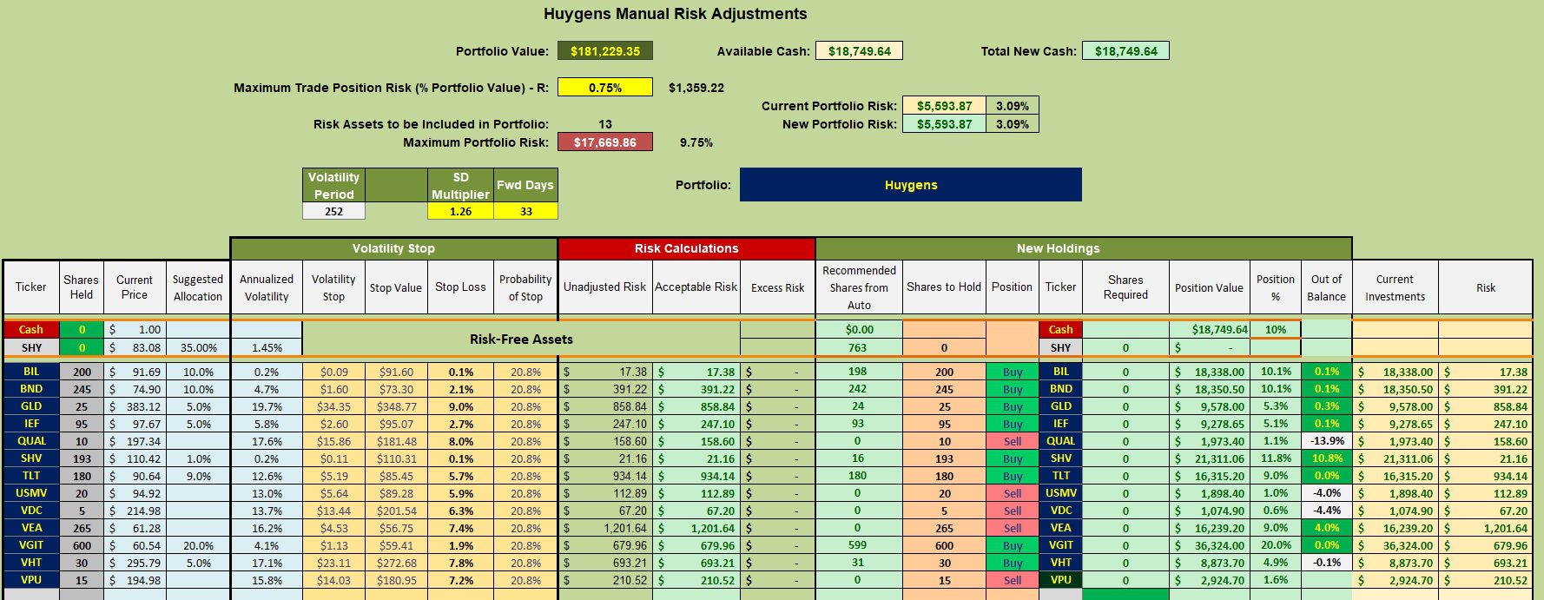Click BND shares held value 245

[82, 389]
